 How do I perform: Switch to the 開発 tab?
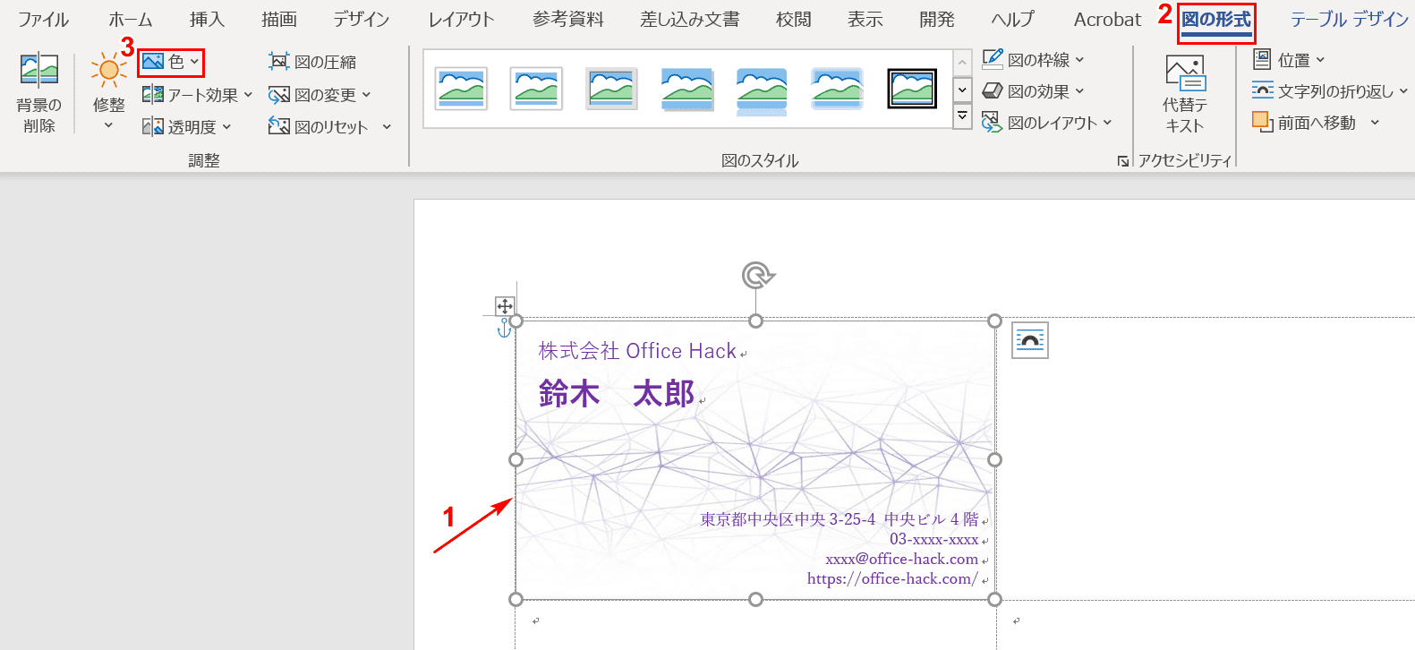[937, 20]
